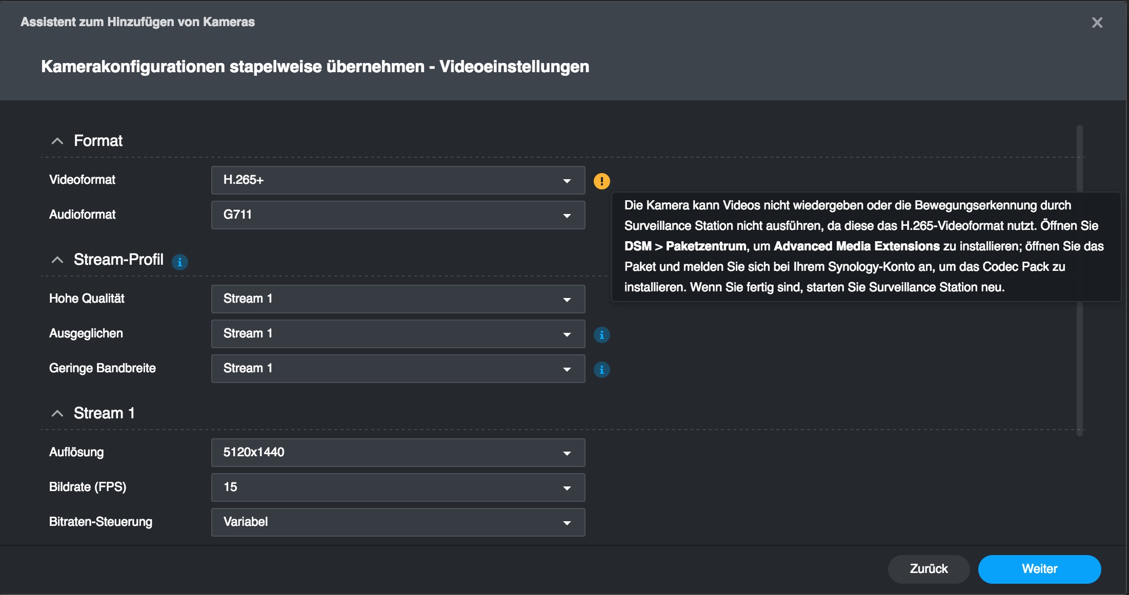1129x595 pixels.
Task: Collapse the Format section chevron
Action: pyautogui.click(x=57, y=141)
